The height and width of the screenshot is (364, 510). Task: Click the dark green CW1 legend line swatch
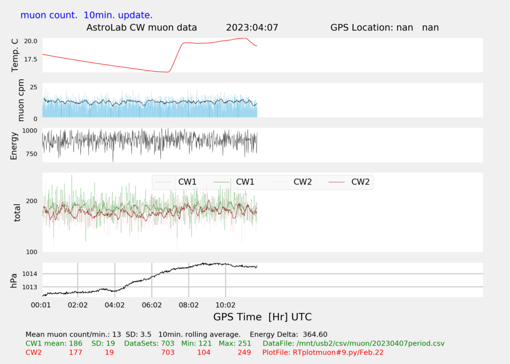(x=222, y=182)
